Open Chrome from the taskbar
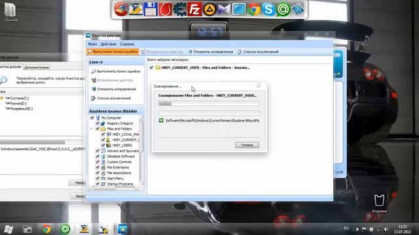 pos(46,229)
